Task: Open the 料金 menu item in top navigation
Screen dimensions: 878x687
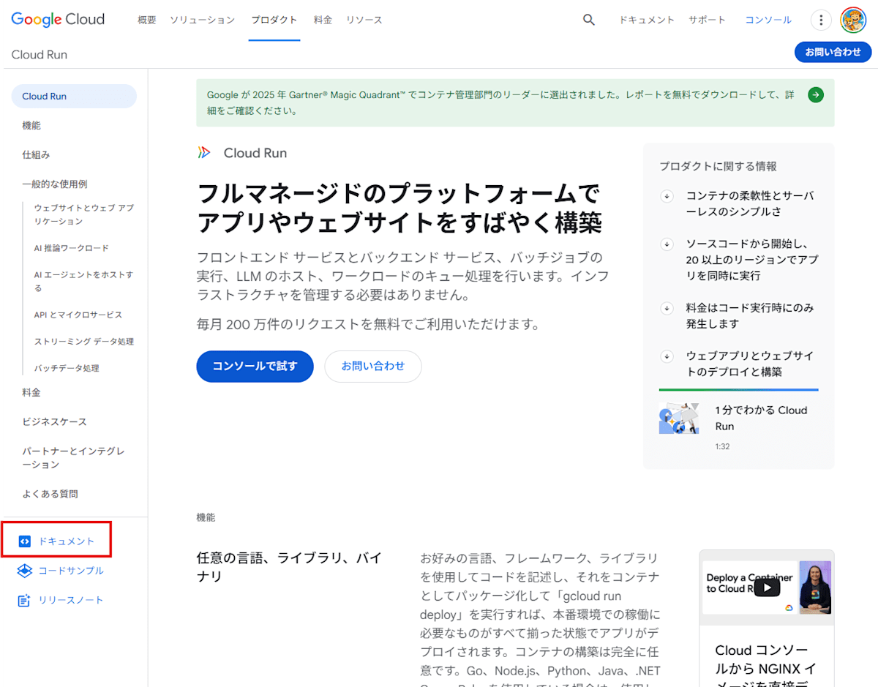Action: pos(323,20)
